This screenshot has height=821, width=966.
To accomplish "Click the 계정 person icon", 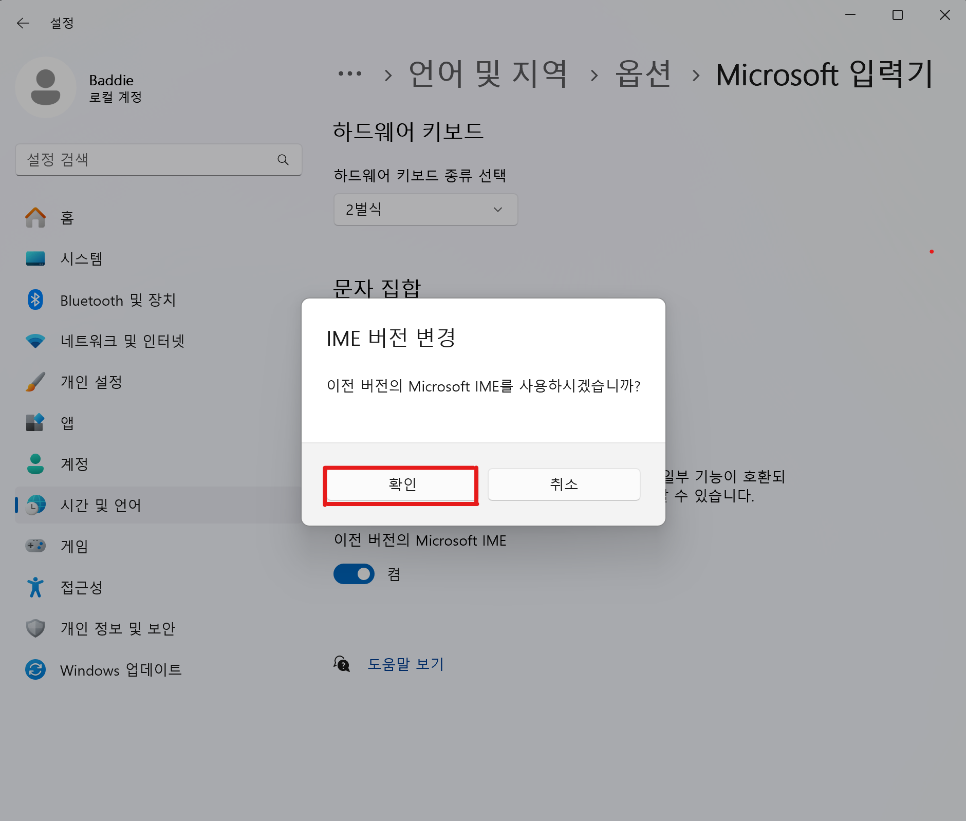I will (35, 464).
